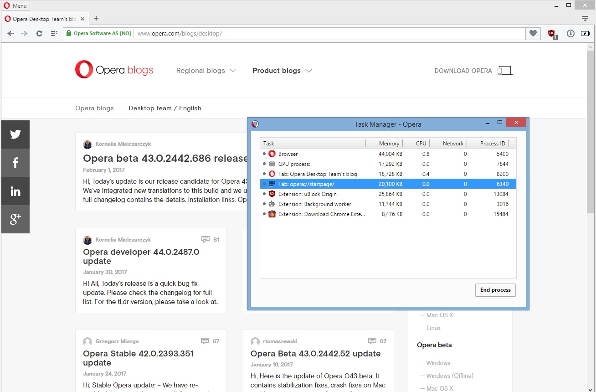Viewport: 596px width, 392px height.
Task: Select the Browser row in Task Manager
Action: pyautogui.click(x=388, y=154)
